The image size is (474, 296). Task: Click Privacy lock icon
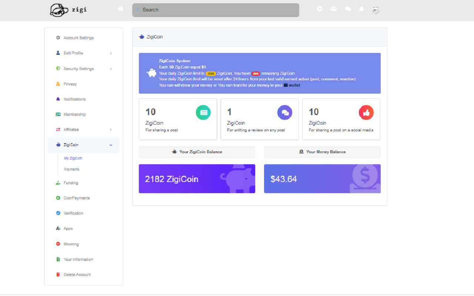pos(58,84)
